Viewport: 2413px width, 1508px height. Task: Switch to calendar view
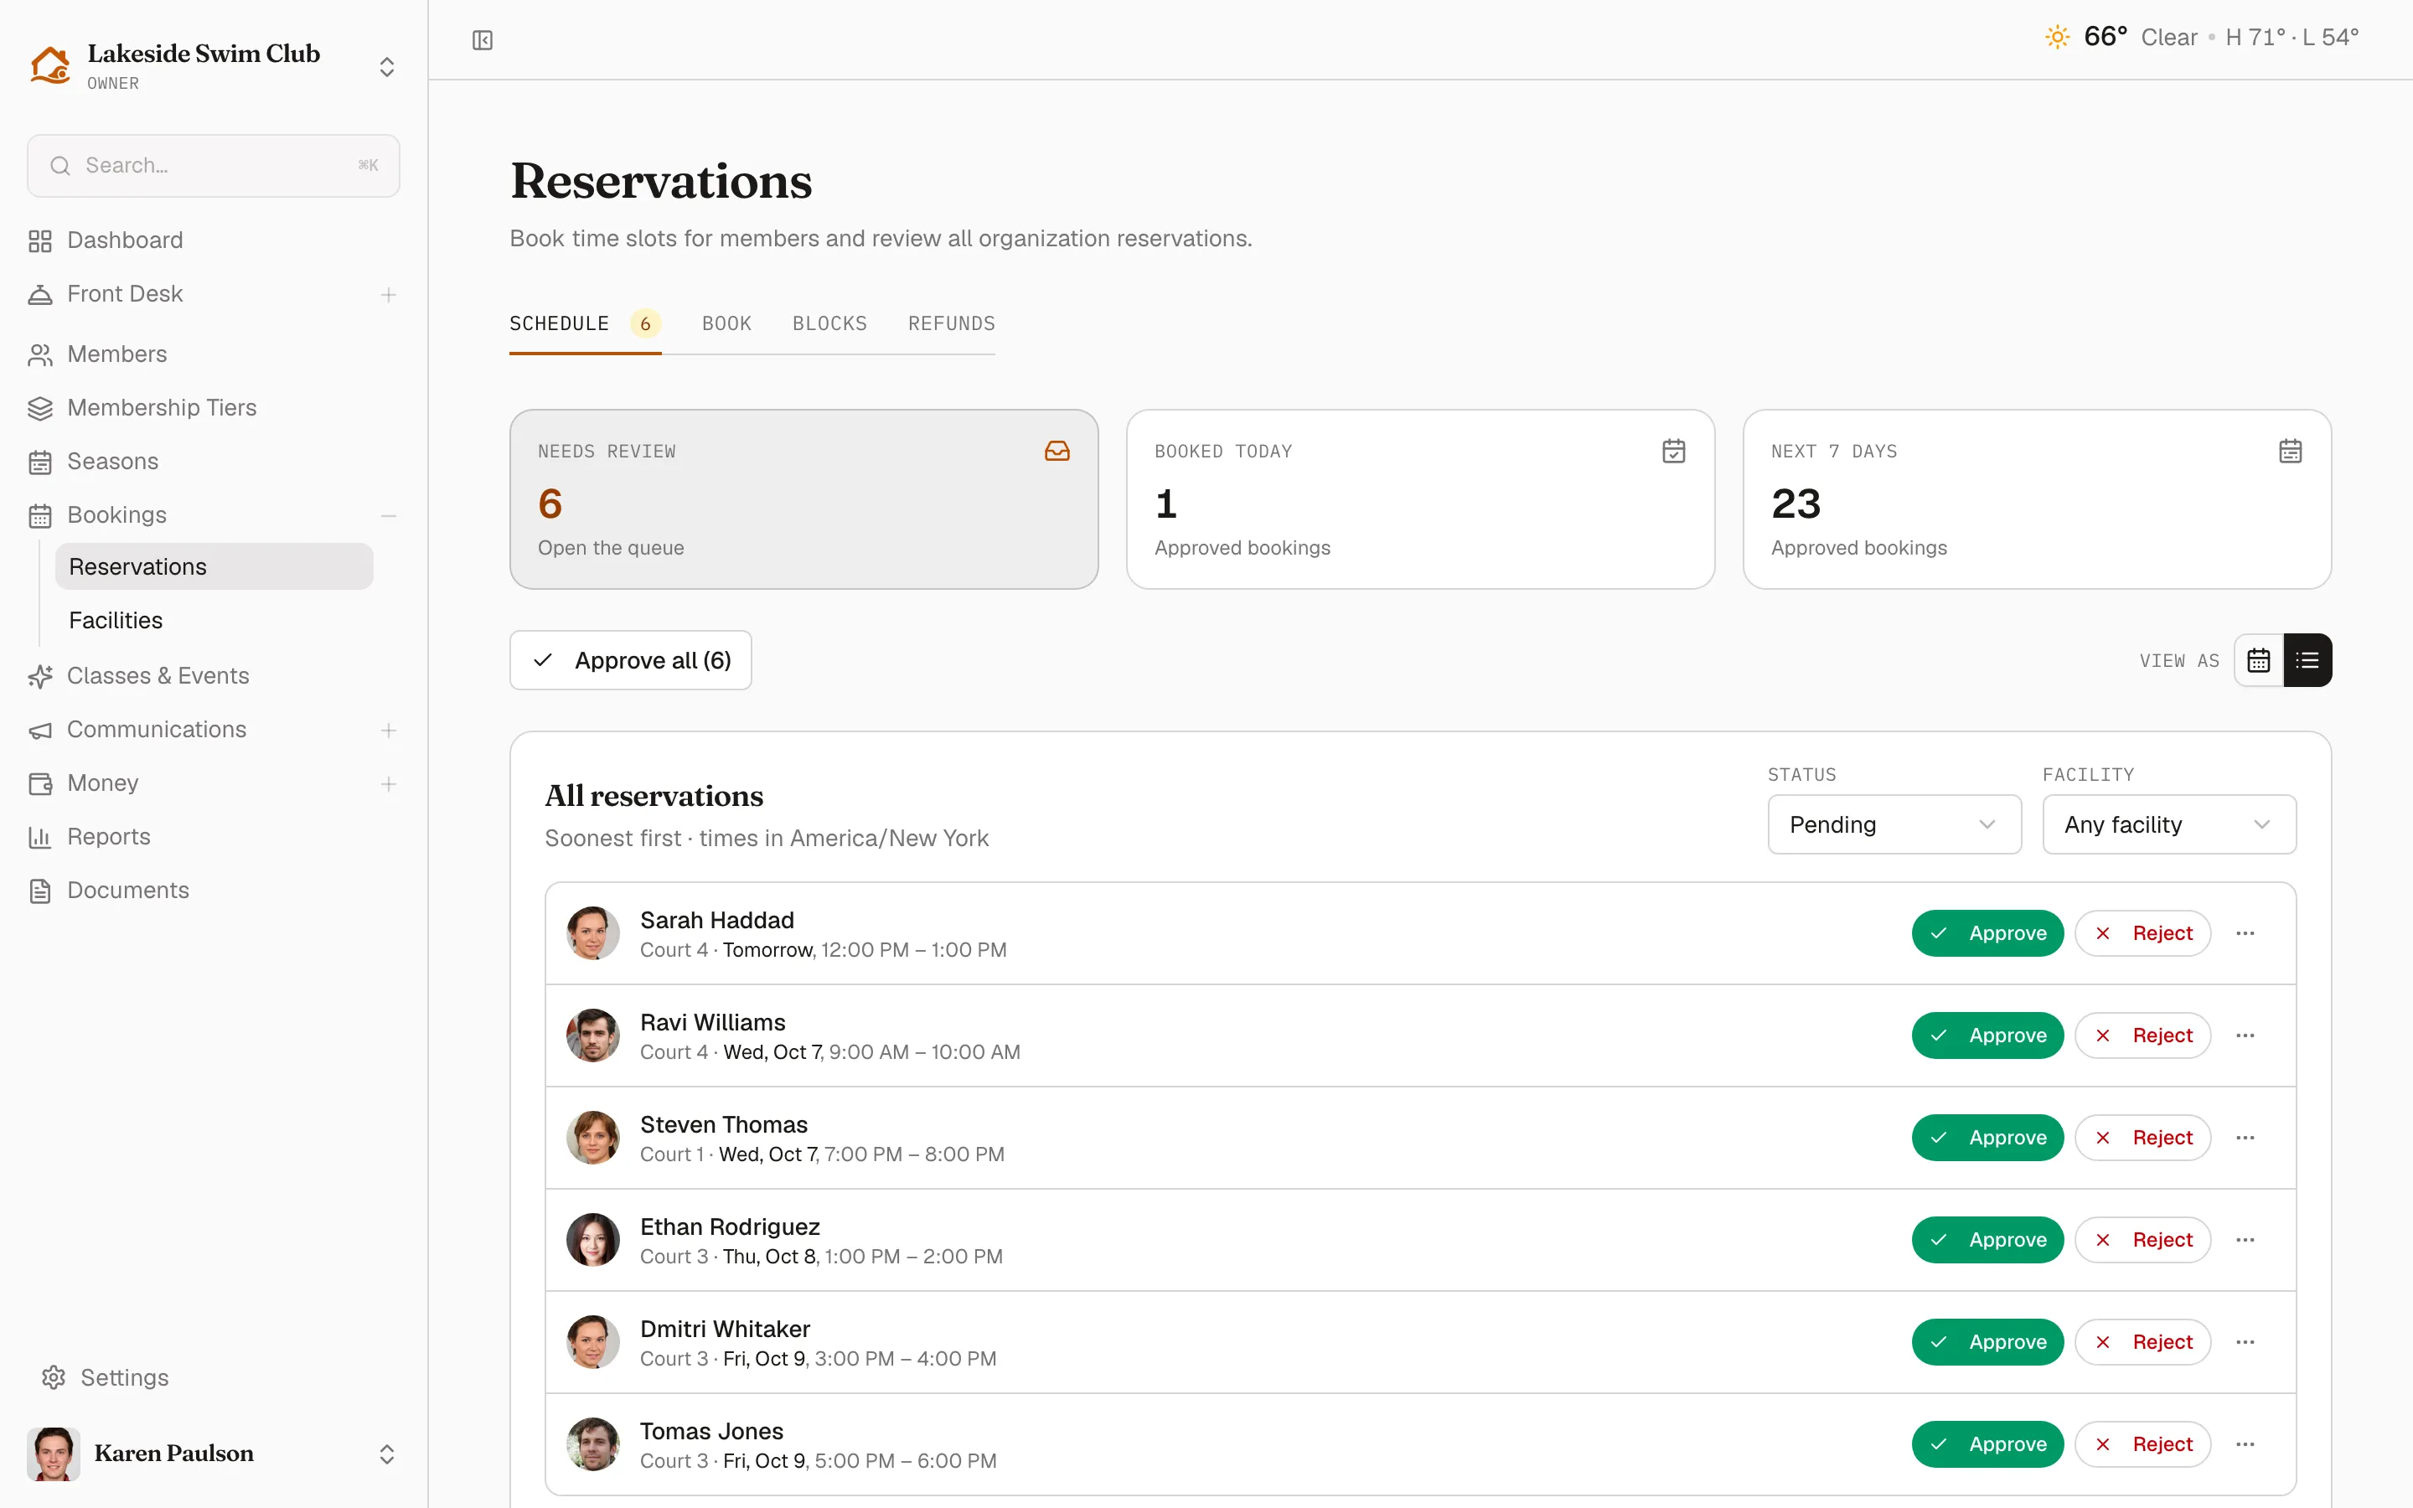pos(2259,660)
